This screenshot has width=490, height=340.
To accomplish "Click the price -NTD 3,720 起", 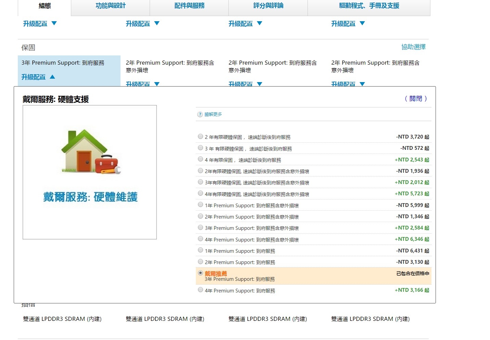I will click(x=413, y=137).
